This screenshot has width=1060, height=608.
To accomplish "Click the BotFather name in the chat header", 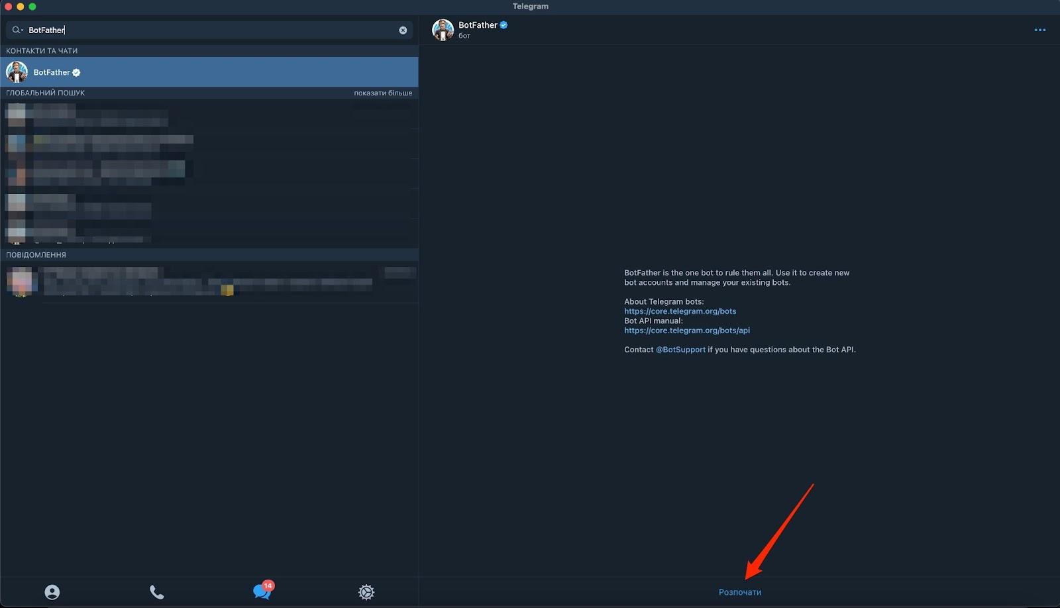I will [478, 25].
